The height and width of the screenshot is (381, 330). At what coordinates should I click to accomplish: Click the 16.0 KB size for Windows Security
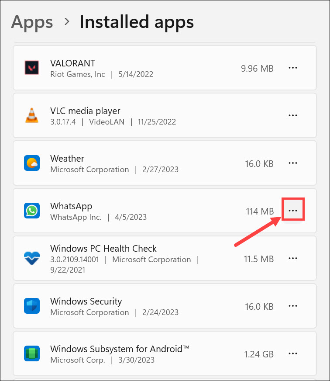click(259, 307)
